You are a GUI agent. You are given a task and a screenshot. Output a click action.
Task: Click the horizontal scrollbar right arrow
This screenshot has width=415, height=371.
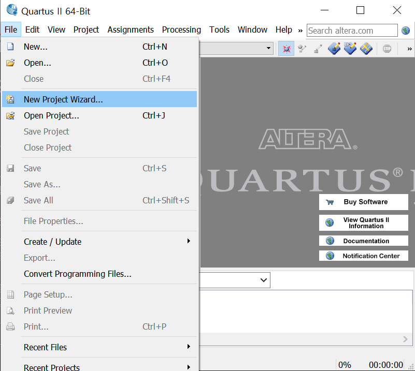coord(405,339)
